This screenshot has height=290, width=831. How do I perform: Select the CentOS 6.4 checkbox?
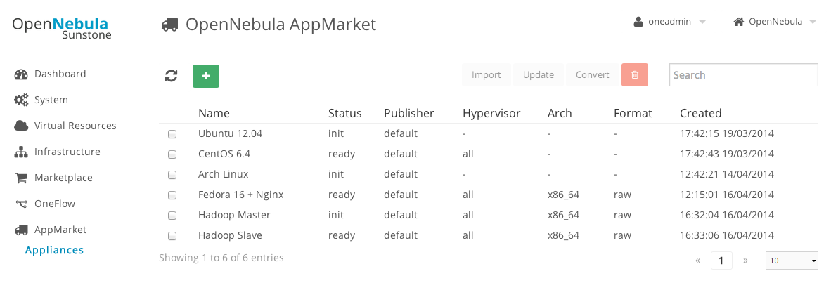[172, 154]
